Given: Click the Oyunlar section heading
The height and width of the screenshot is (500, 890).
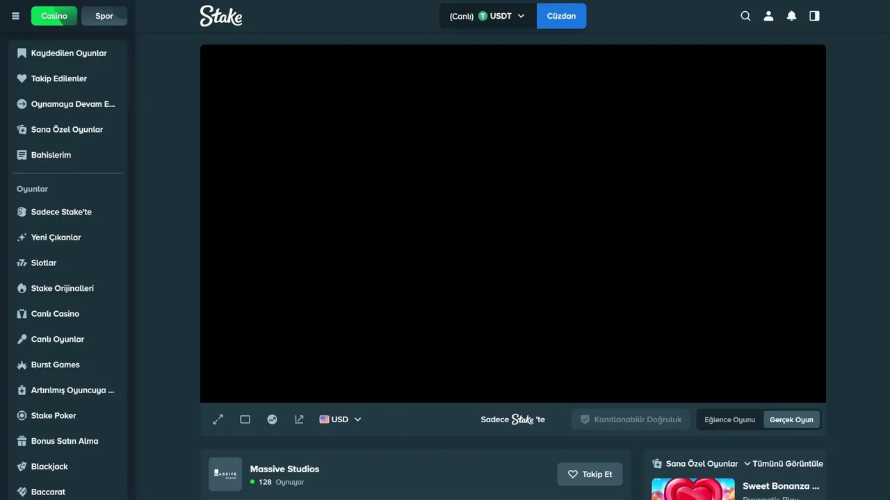Looking at the screenshot, I should tap(33, 189).
